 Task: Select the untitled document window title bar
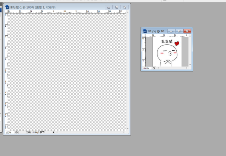(56, 7)
